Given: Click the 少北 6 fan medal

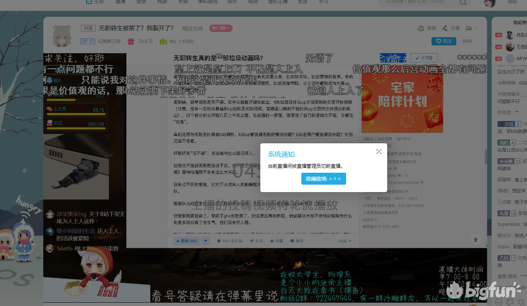Looking at the screenshot, I should tap(509, 124).
